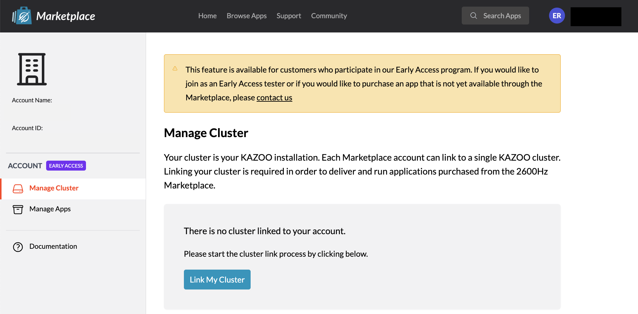Click the Marketplace title text
The width and height of the screenshot is (638, 314).
click(x=66, y=16)
